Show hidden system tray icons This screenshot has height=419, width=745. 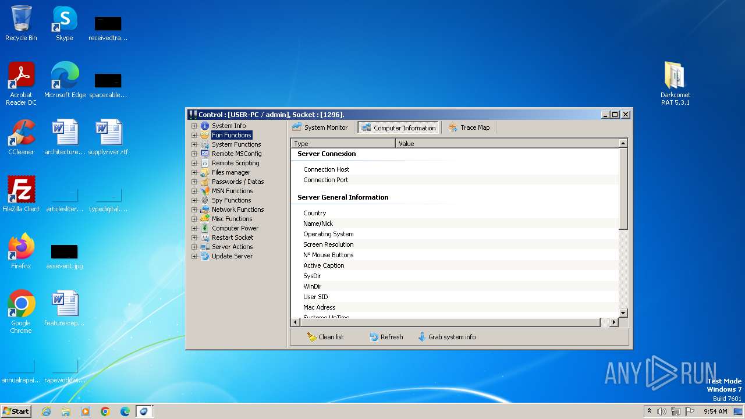point(649,411)
